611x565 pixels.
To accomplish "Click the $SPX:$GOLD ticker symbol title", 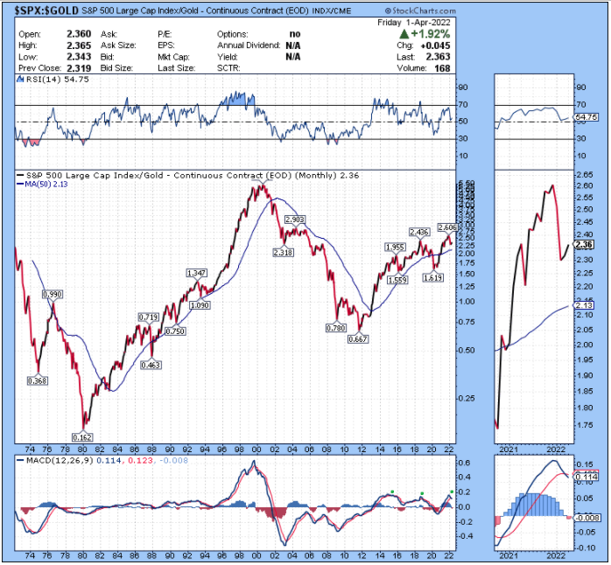I will tap(46, 10).
